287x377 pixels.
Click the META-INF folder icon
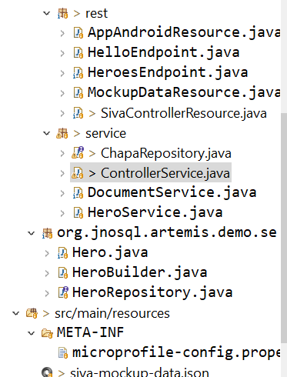[47, 333]
